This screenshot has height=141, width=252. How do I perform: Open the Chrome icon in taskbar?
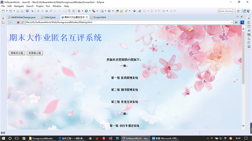pyautogui.click(x=90, y=138)
